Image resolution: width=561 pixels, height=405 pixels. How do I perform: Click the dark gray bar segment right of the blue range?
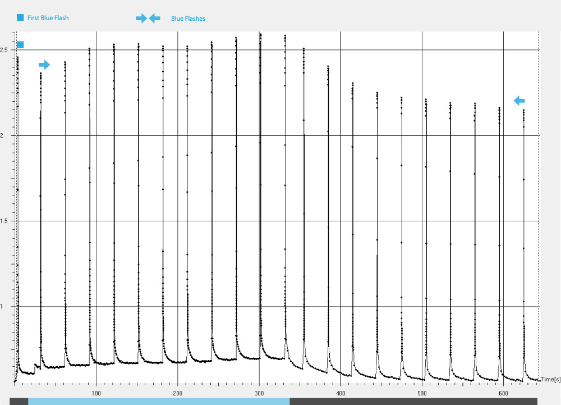pos(413,401)
